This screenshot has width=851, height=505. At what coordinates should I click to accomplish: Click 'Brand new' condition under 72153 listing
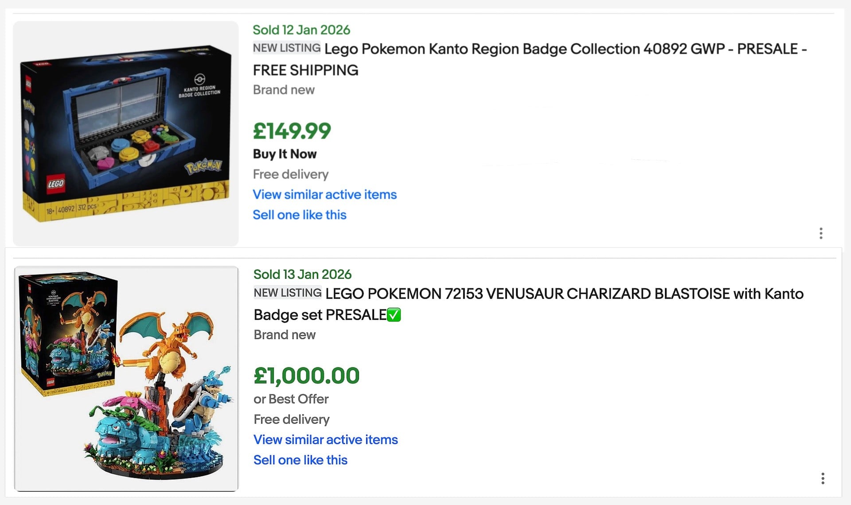click(285, 335)
